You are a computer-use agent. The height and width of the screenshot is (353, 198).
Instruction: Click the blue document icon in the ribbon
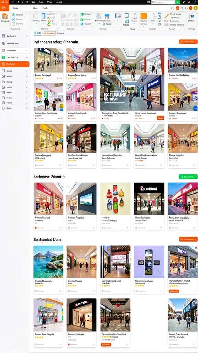43,16
